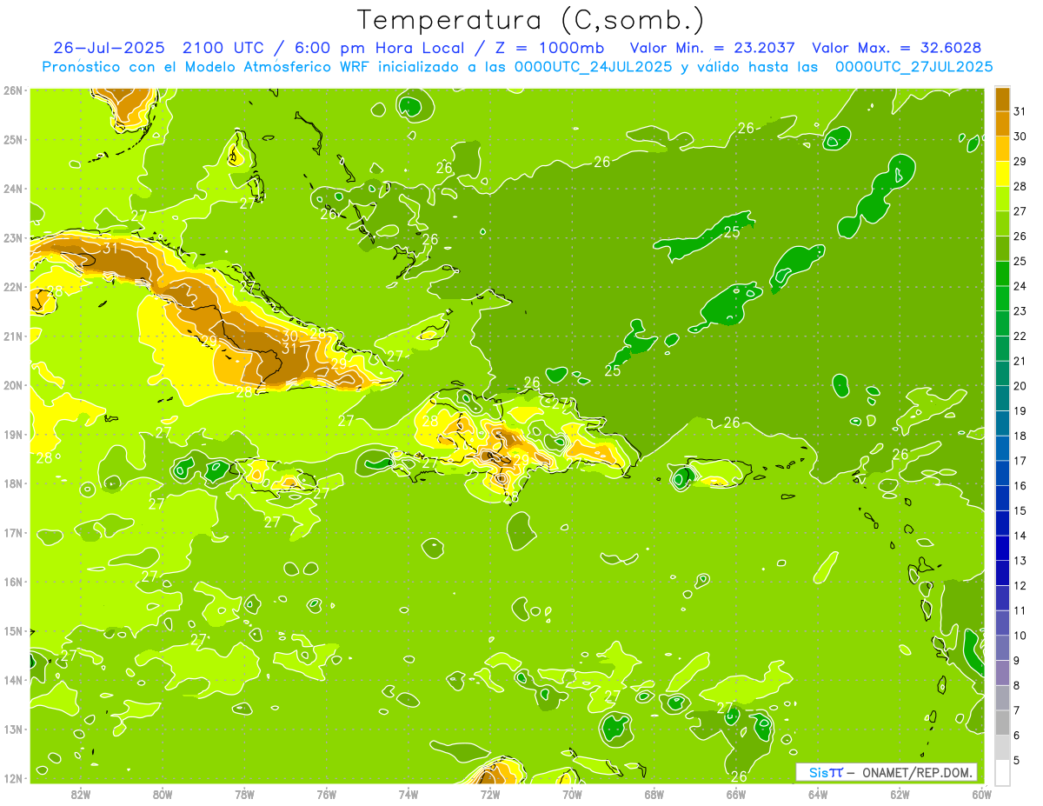Click the '7' value on the color scale
This screenshot has height=806, width=1043.
point(1018,710)
